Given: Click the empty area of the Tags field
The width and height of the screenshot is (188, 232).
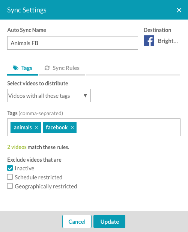Looking at the screenshot, I should tap(128, 127).
